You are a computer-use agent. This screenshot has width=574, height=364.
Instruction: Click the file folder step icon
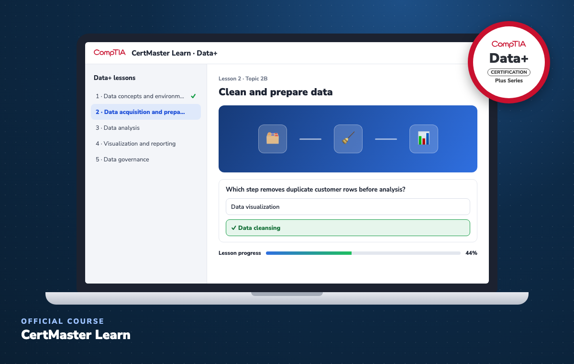pos(273,139)
